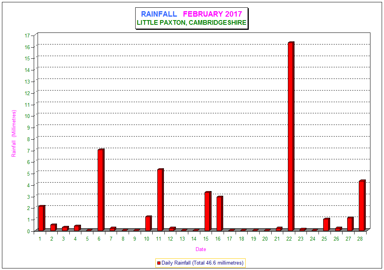Click date label '15' on the date axis
The width and height of the screenshot is (384, 270).
(206, 239)
